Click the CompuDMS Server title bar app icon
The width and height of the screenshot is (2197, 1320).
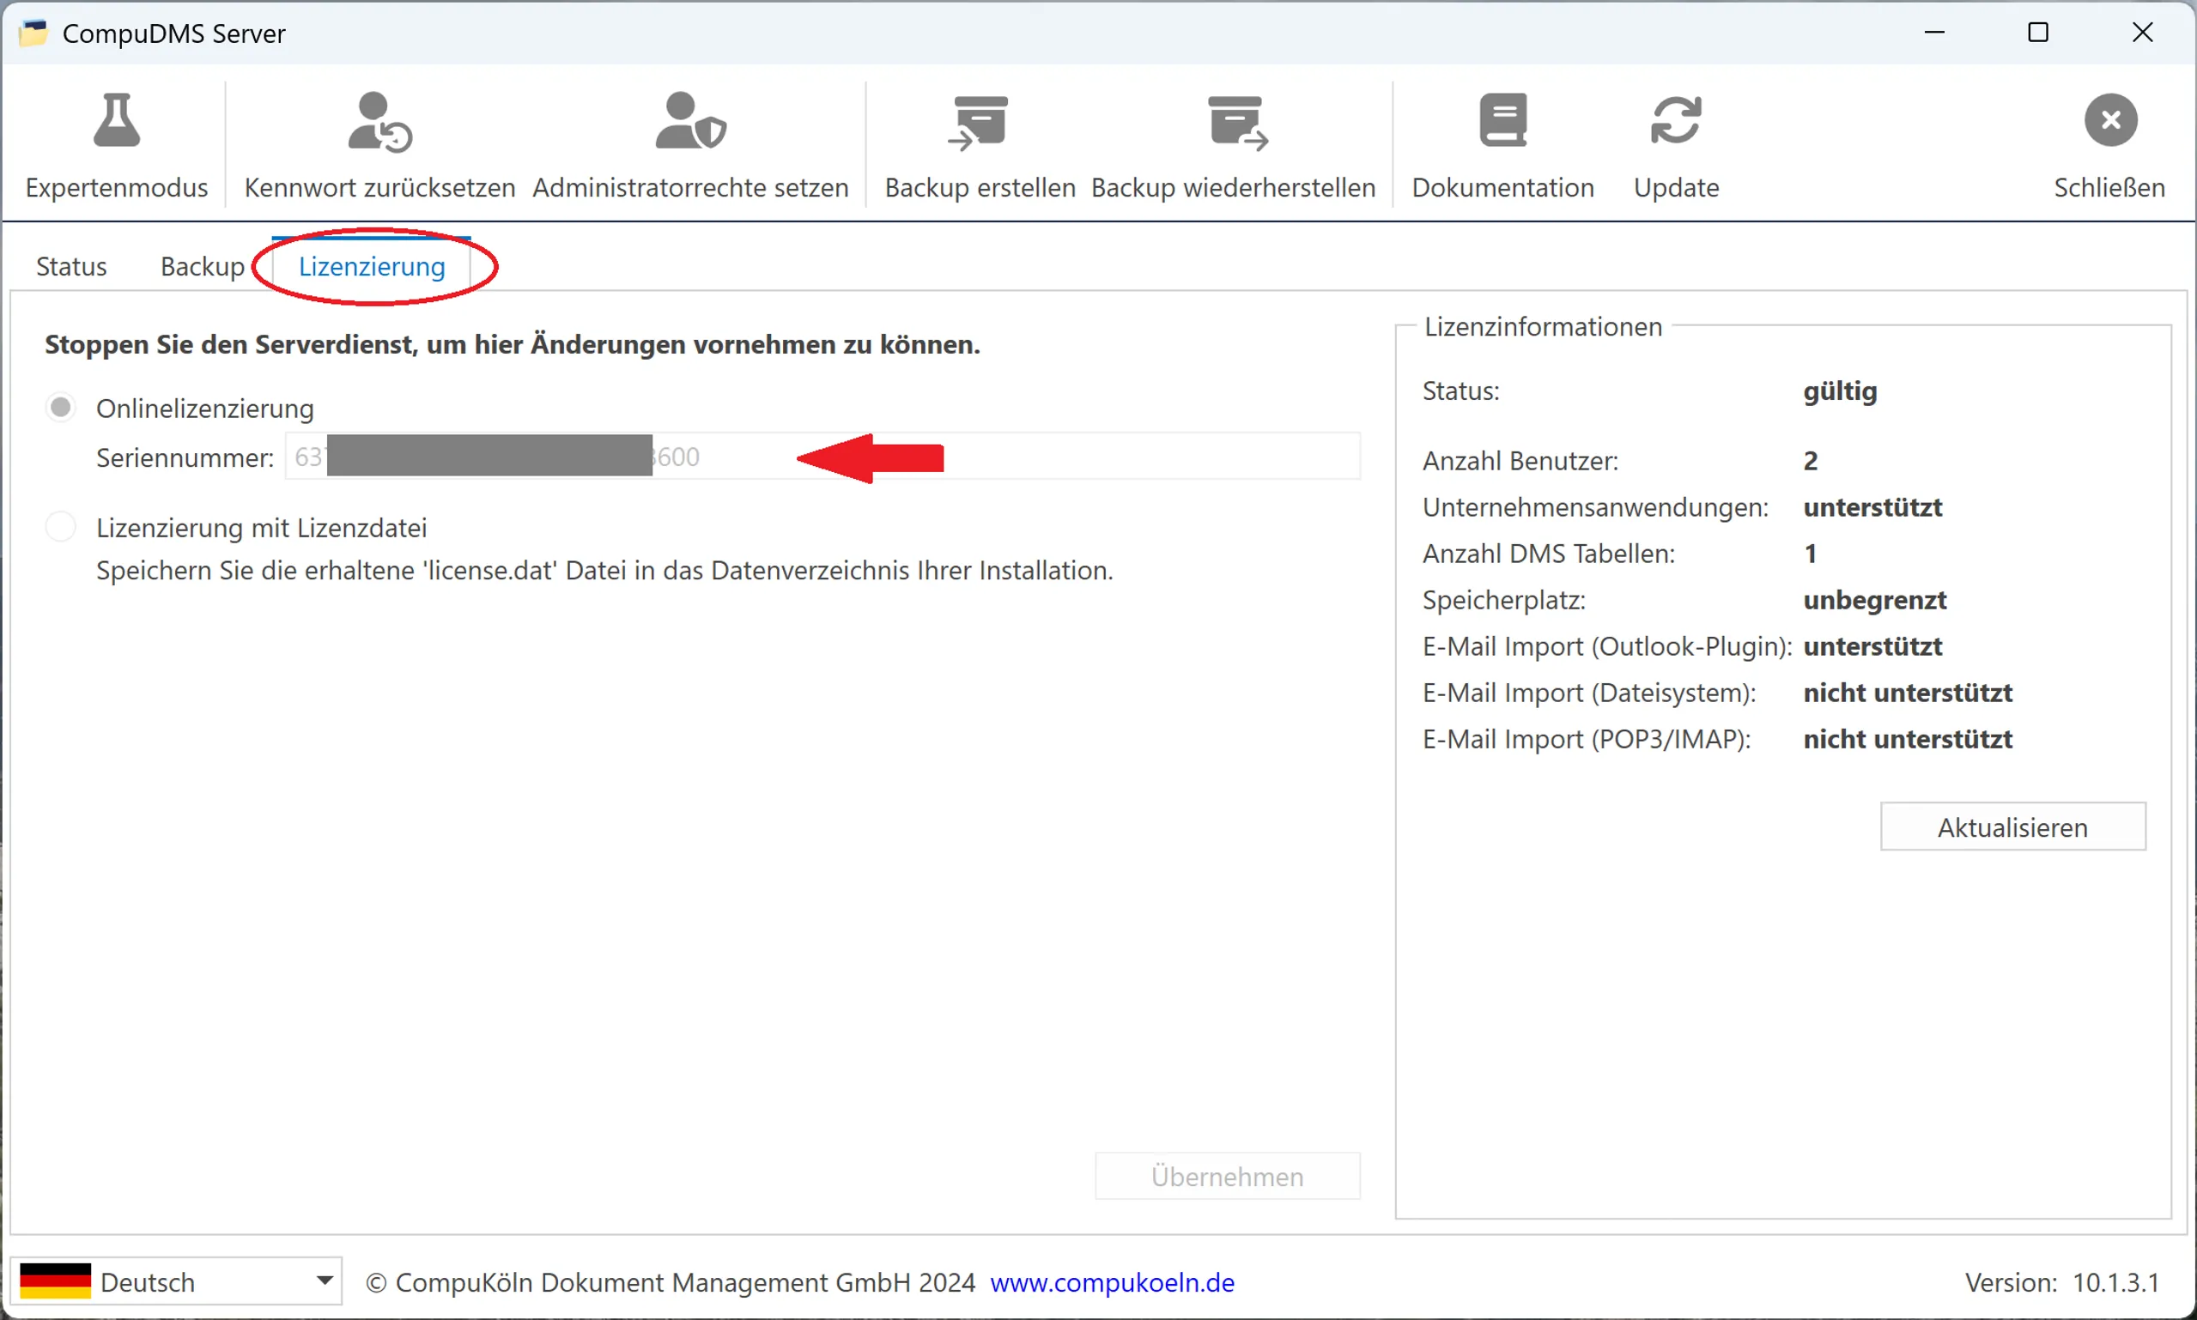(x=33, y=33)
